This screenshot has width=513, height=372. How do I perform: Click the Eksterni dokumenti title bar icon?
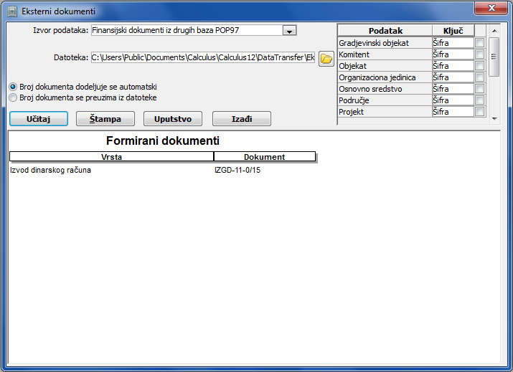click(x=12, y=11)
